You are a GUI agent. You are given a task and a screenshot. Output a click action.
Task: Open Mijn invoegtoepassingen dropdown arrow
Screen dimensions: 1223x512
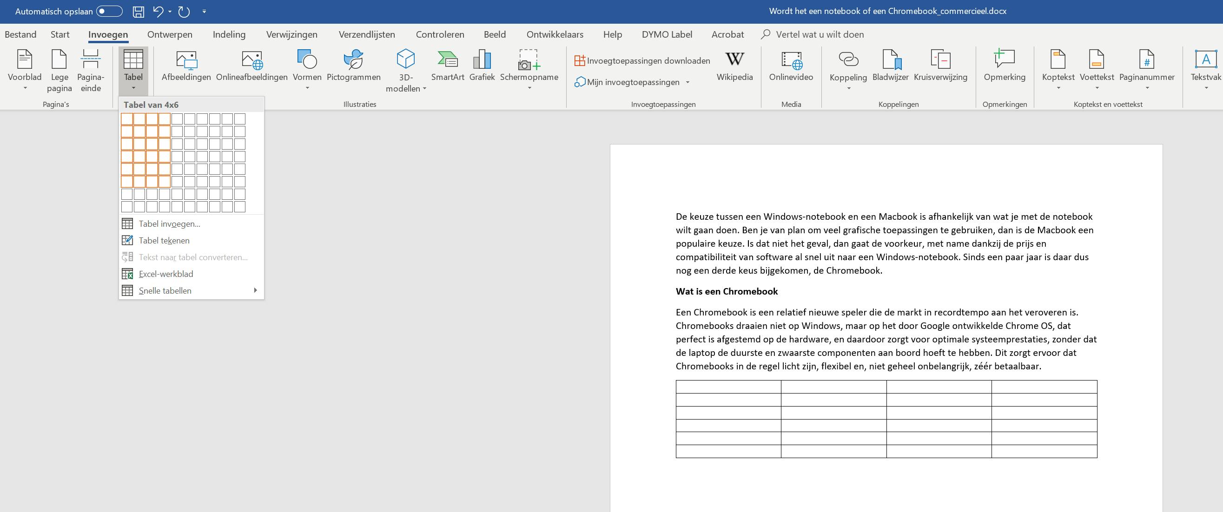click(x=688, y=83)
